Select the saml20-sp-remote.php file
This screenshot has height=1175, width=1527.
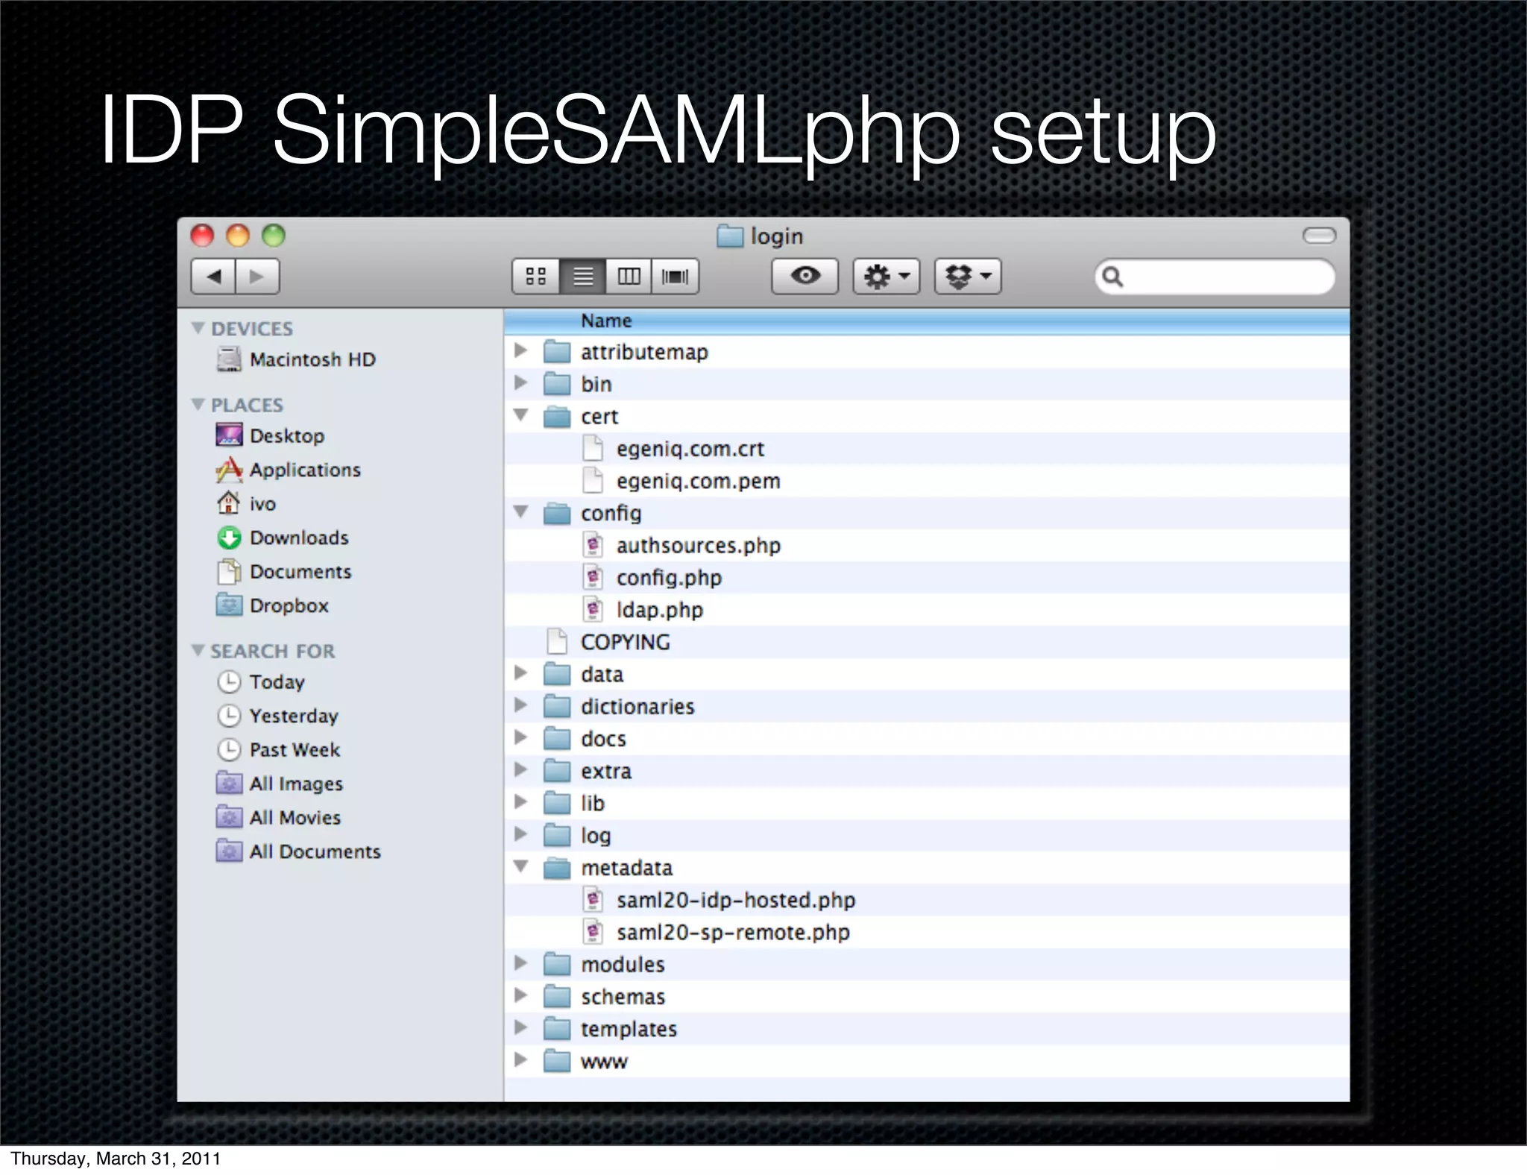point(927,932)
